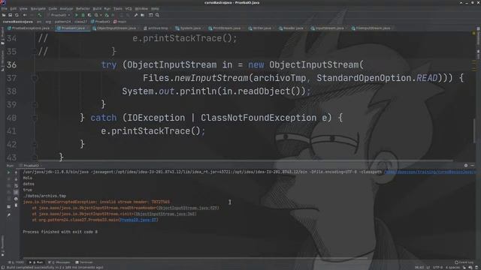
Task: Rerun PruebaIO with the green arrow in Run panel
Action: pyautogui.click(x=8, y=172)
